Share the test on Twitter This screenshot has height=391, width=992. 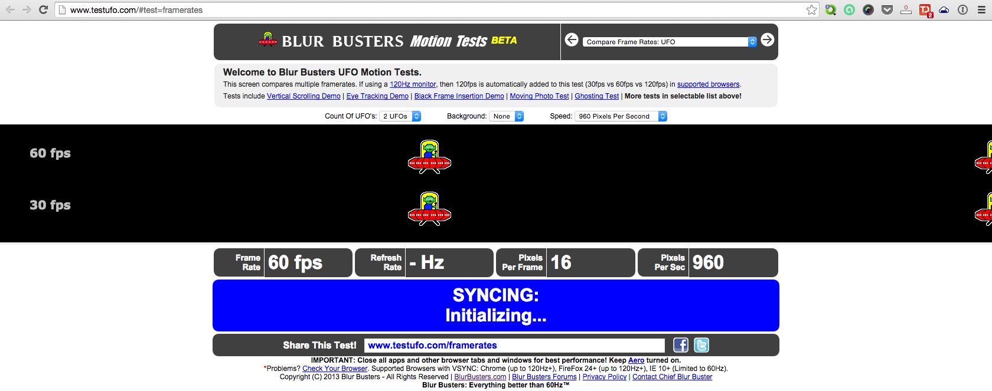point(701,345)
